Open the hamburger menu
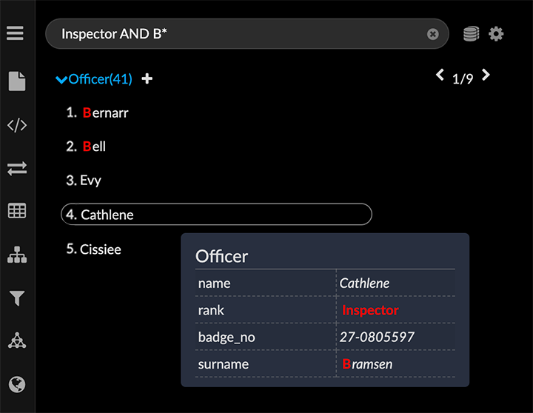The image size is (533, 413). [16, 33]
